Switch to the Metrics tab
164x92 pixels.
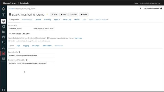tap(77, 20)
